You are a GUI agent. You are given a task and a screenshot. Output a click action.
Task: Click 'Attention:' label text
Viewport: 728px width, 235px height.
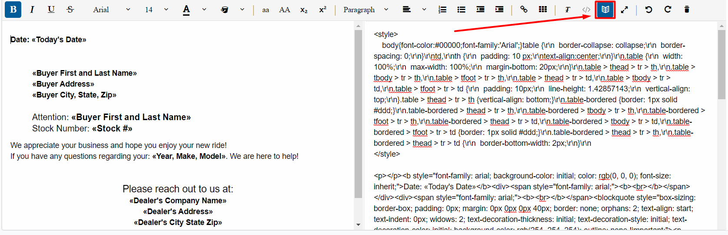pyautogui.click(x=50, y=117)
